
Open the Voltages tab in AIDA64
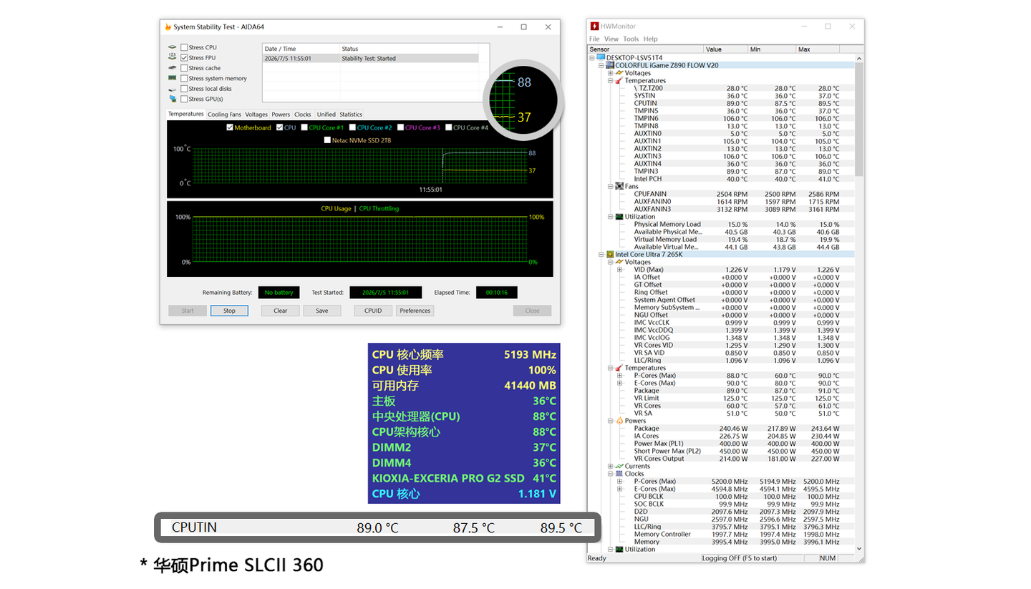pos(256,115)
